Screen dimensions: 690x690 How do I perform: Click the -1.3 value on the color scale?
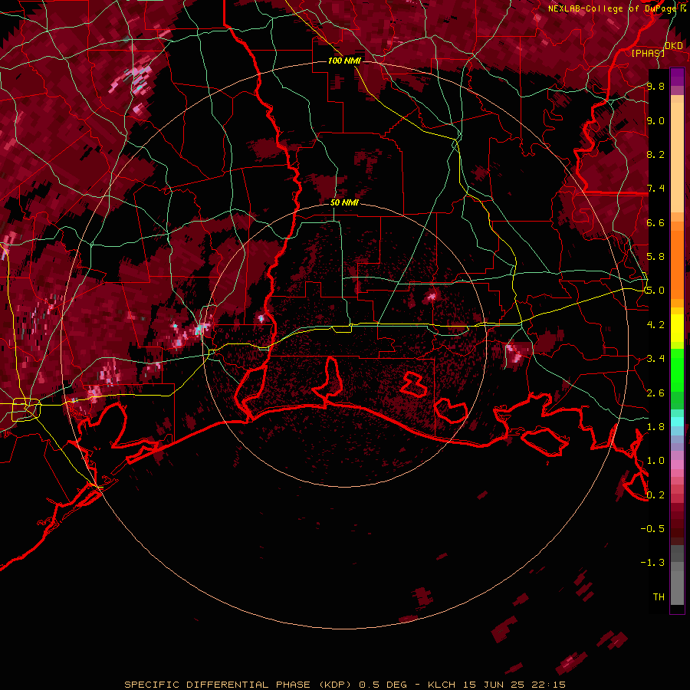pos(652,563)
